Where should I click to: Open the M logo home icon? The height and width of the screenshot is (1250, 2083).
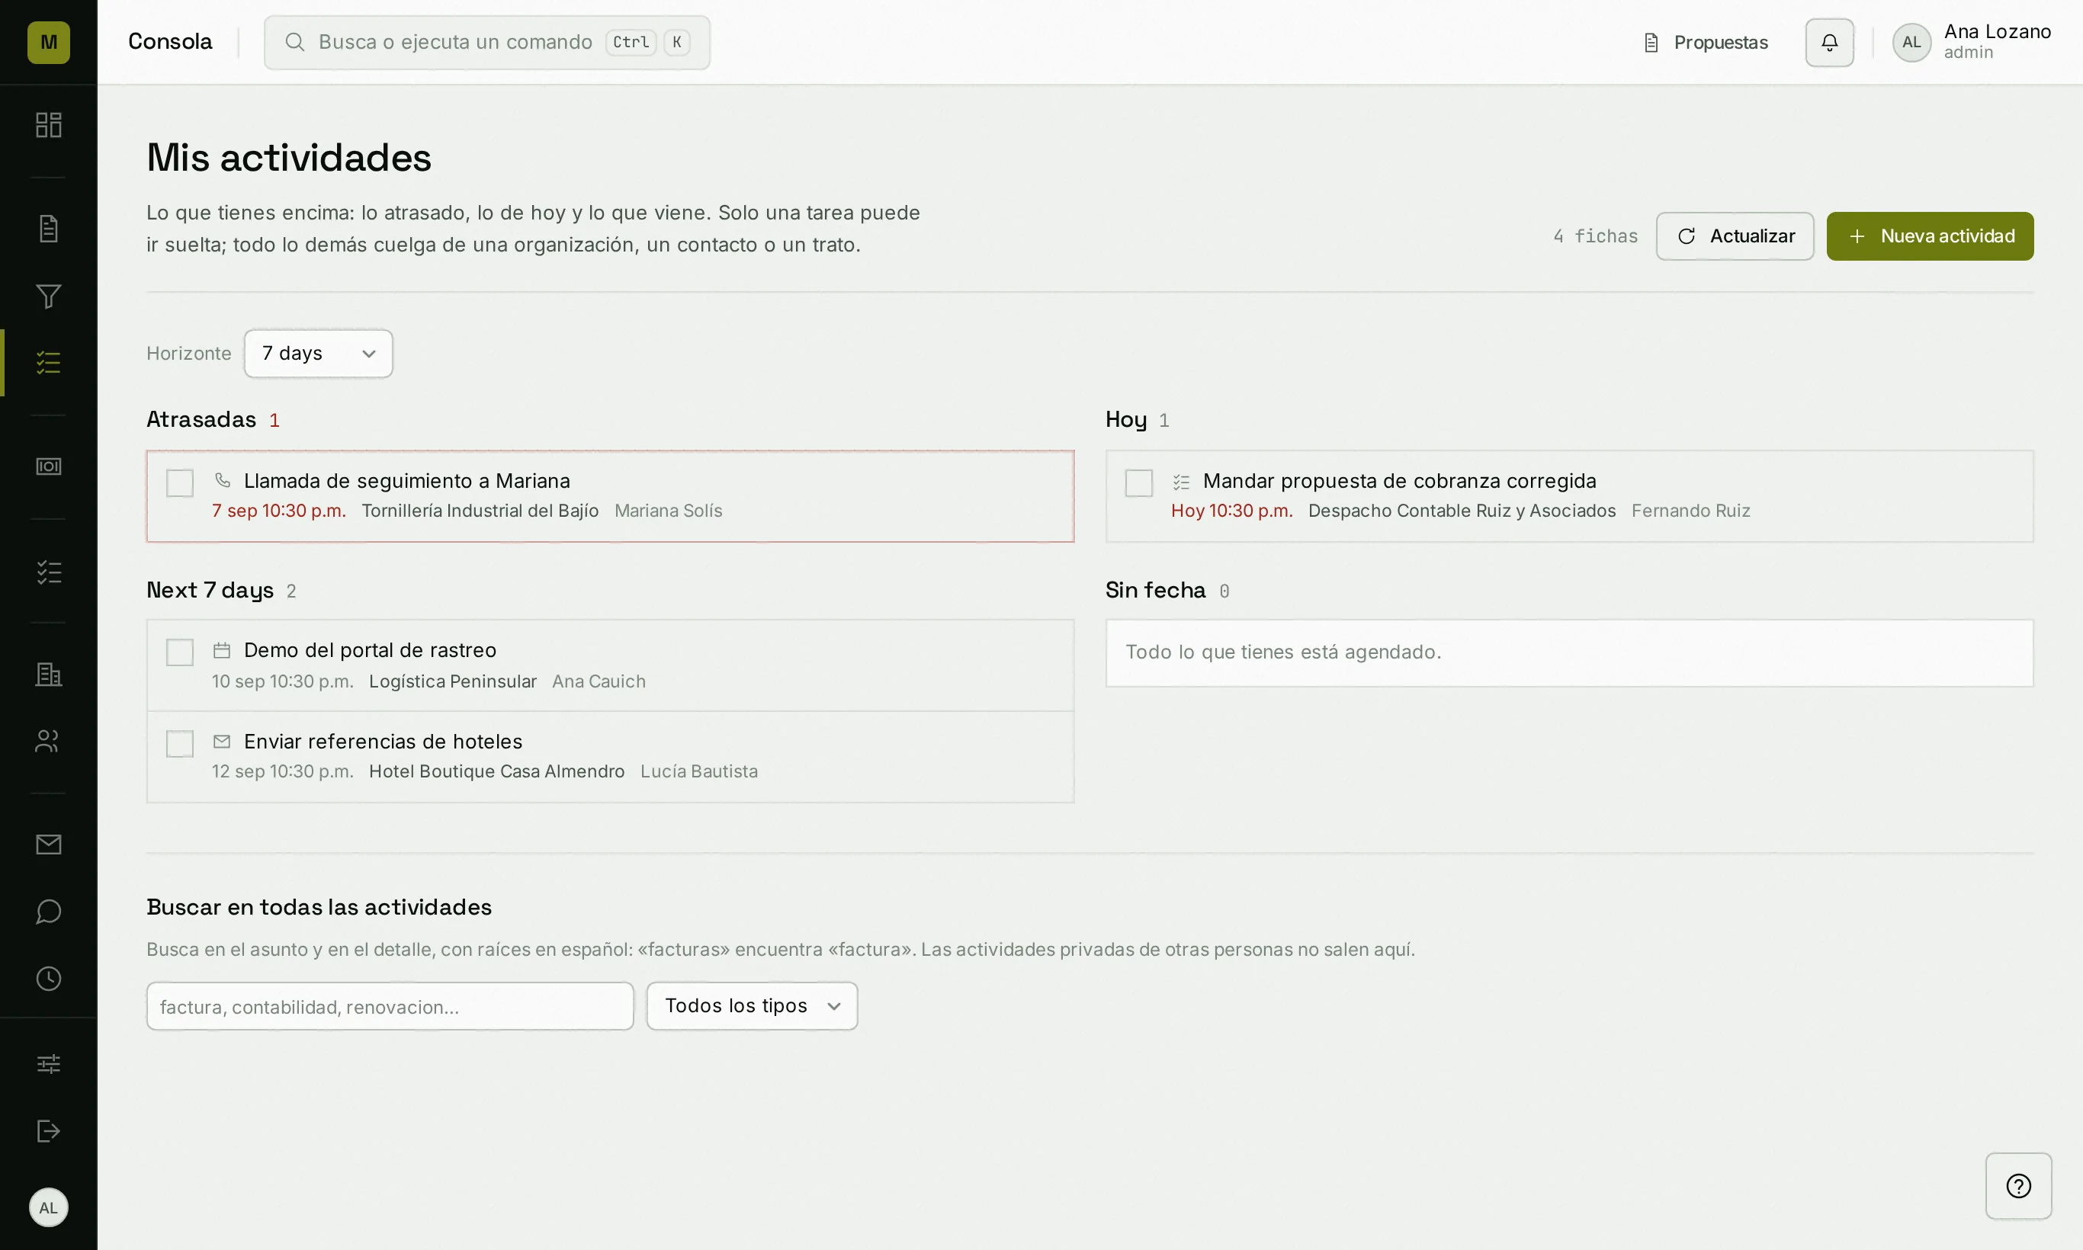pyautogui.click(x=48, y=42)
